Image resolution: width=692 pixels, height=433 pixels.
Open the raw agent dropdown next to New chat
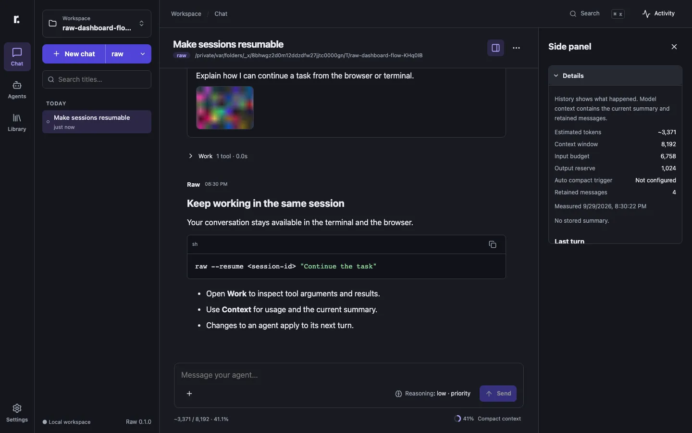(128, 54)
